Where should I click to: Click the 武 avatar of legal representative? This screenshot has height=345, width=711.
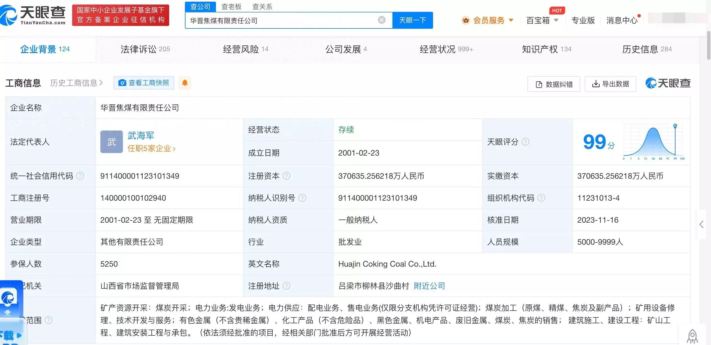(x=111, y=142)
